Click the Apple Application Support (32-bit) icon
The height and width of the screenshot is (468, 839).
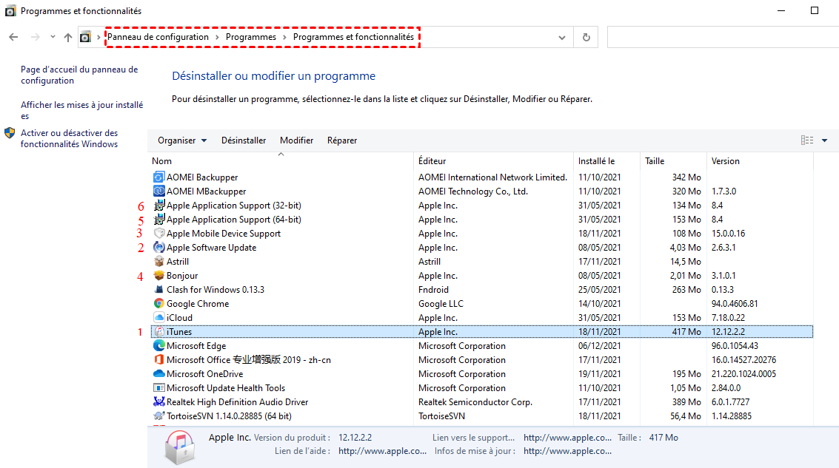click(x=159, y=205)
